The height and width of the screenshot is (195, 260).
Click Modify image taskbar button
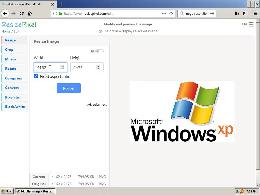pyautogui.click(x=35, y=191)
